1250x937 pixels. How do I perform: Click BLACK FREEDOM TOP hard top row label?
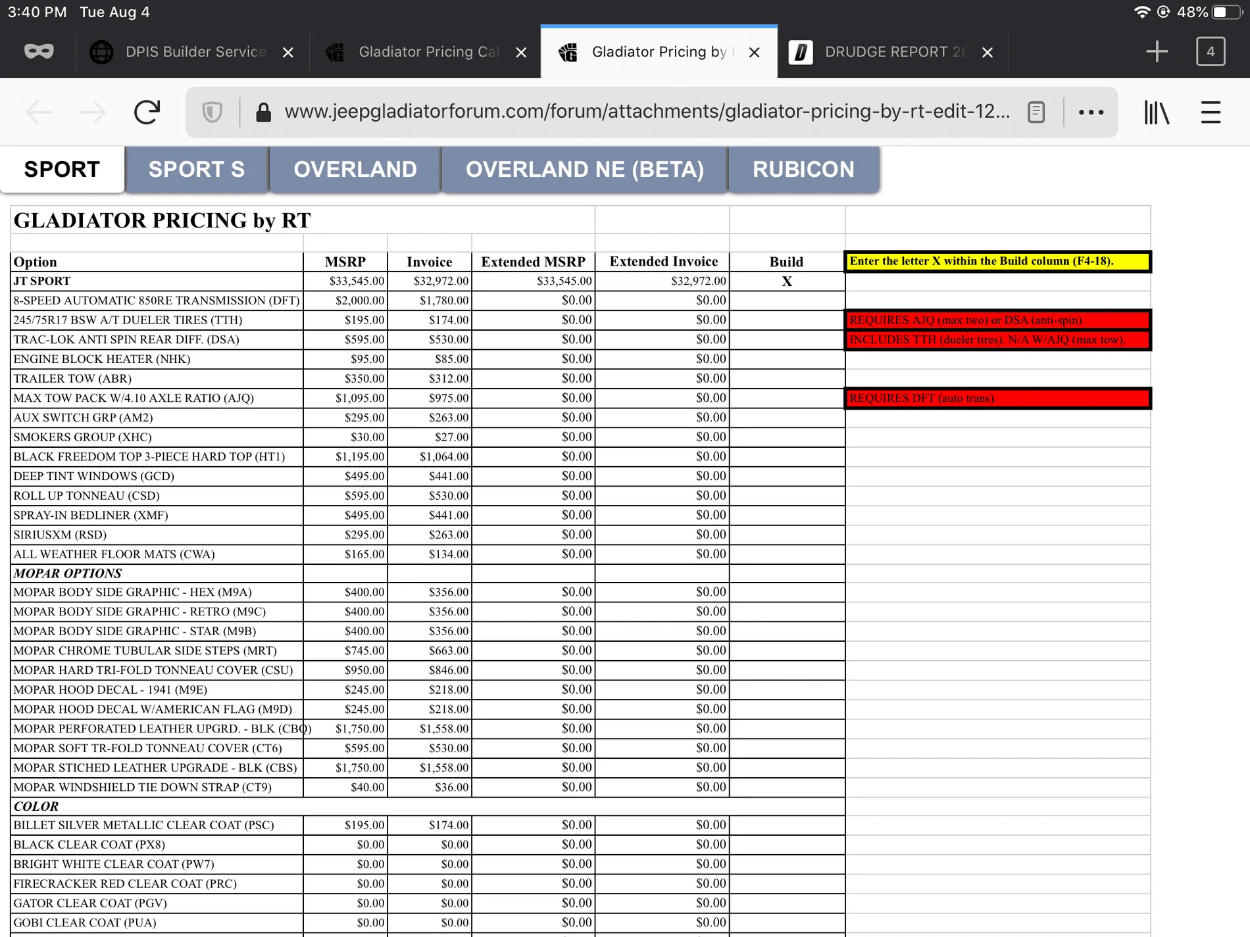pyautogui.click(x=149, y=457)
